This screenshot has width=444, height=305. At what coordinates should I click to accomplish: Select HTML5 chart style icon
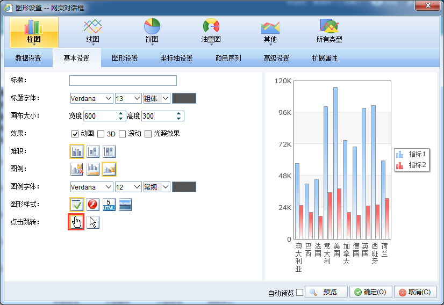(x=109, y=205)
